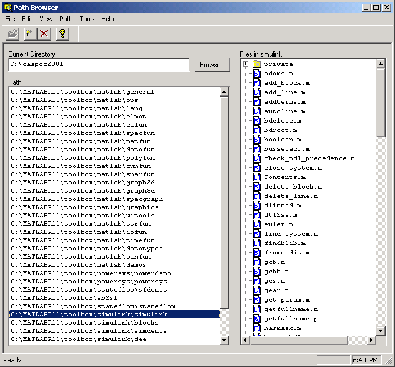Click the private folder icon

tap(257, 64)
